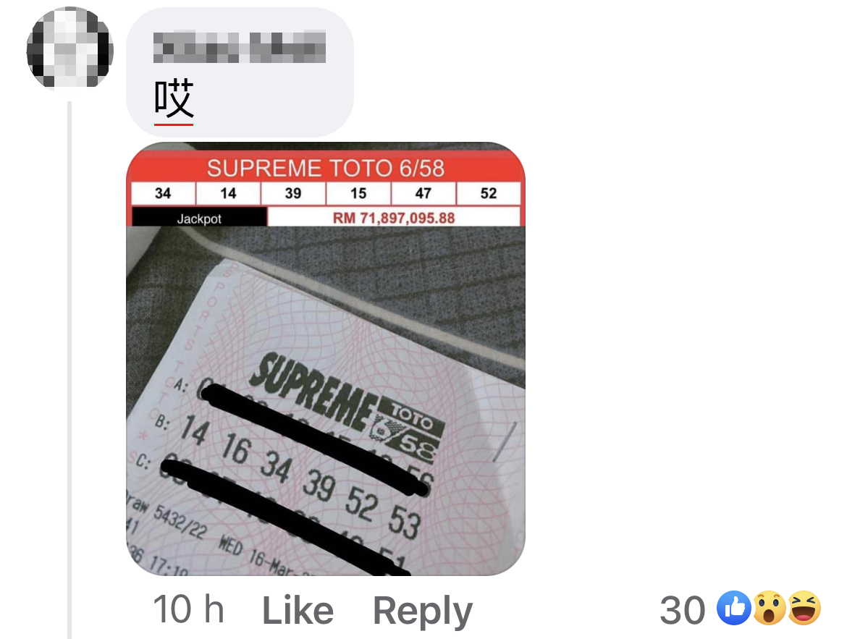
Task: Open the blurred commenter name link
Action: (x=240, y=47)
